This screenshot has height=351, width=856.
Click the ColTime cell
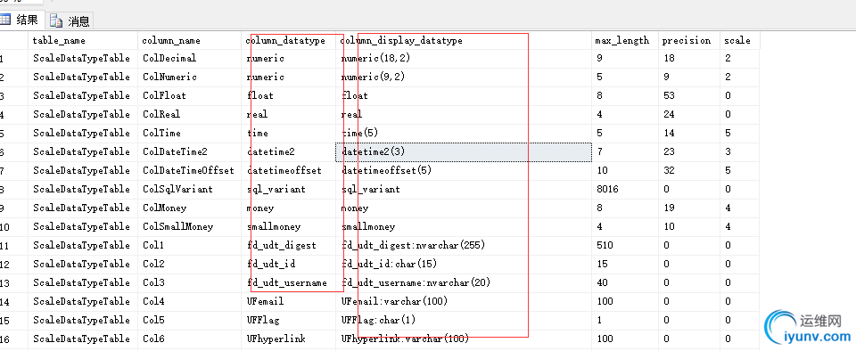[x=189, y=133]
